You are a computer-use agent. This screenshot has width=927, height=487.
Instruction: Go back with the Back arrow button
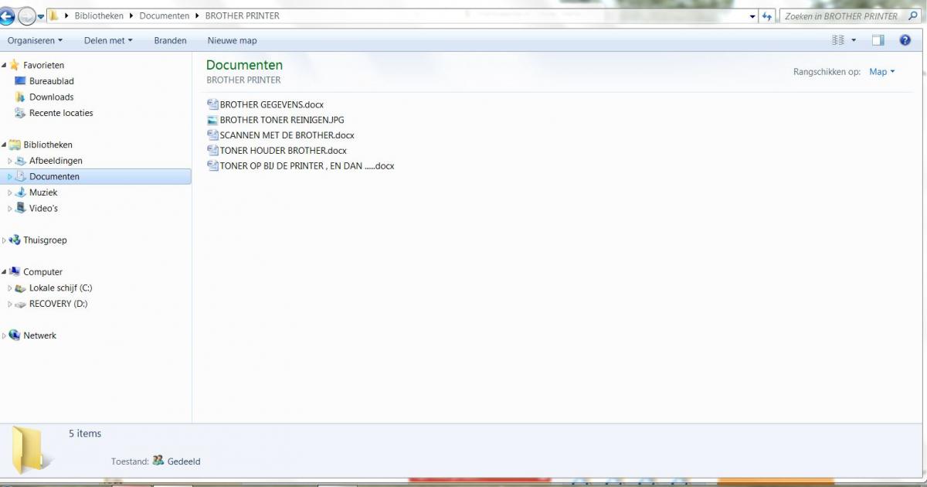6,15
